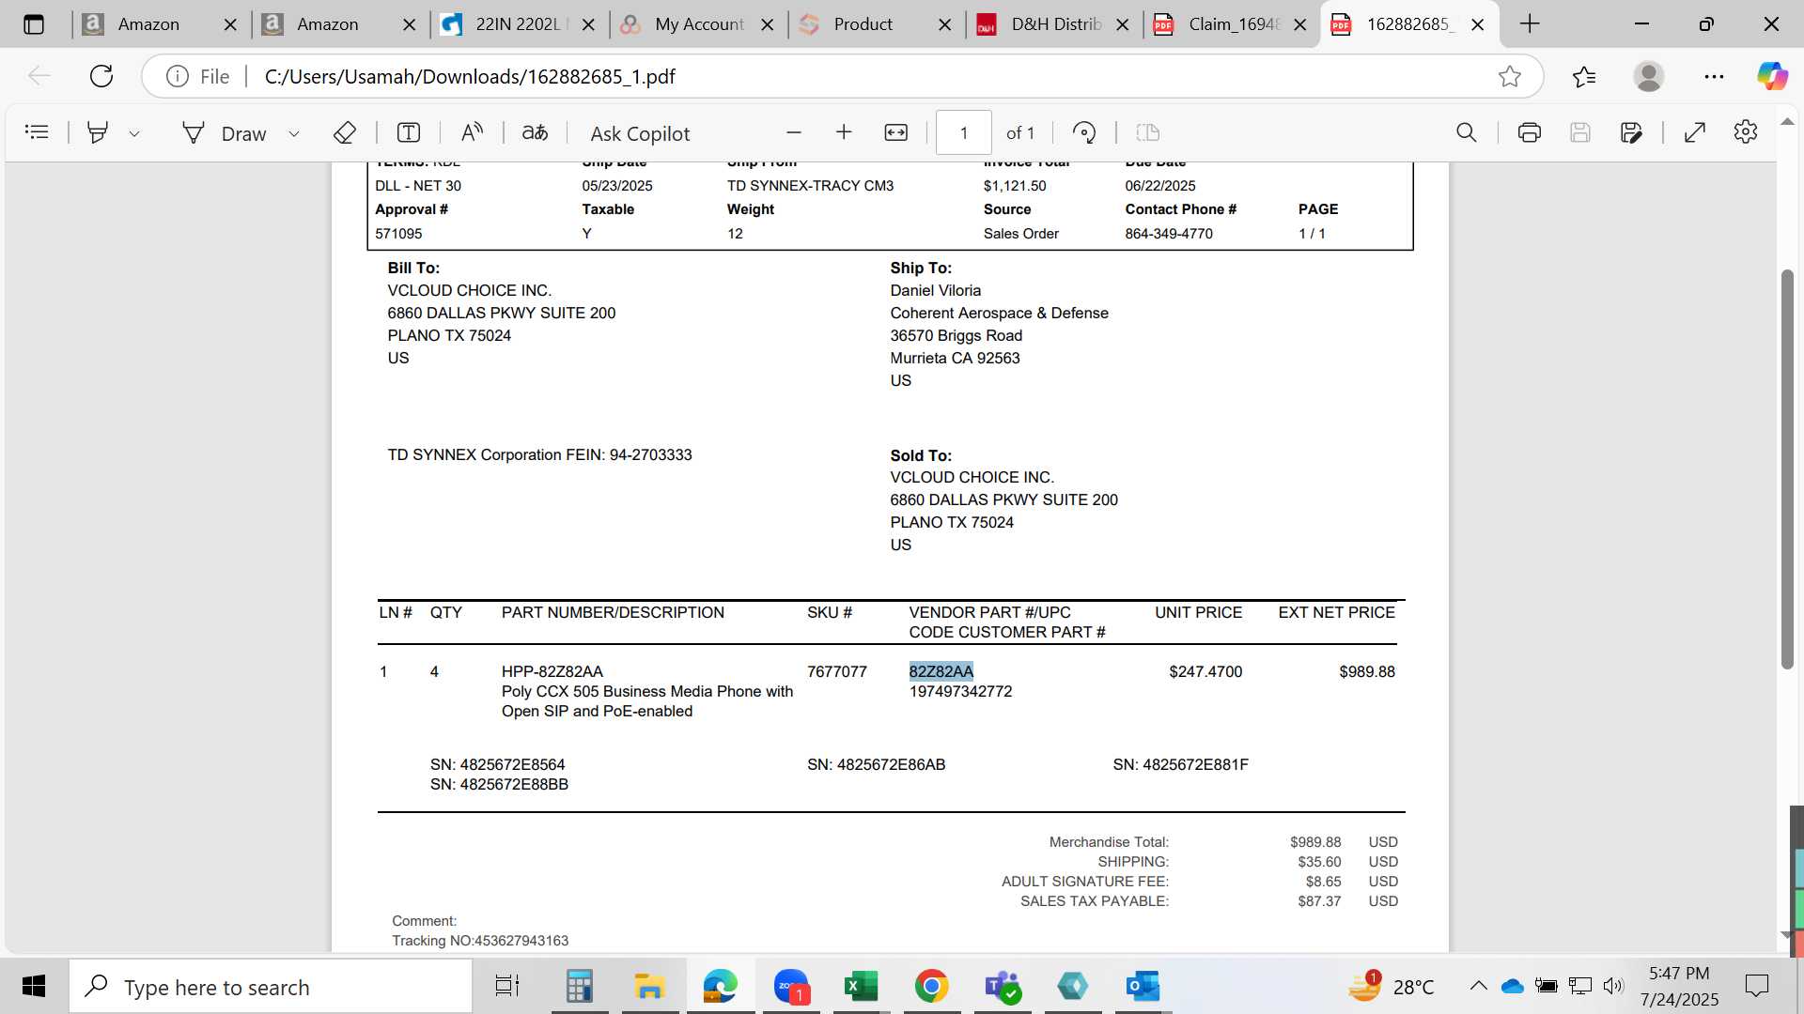Start Read aloud
Screen dimensions: 1804x1014
coord(472,132)
